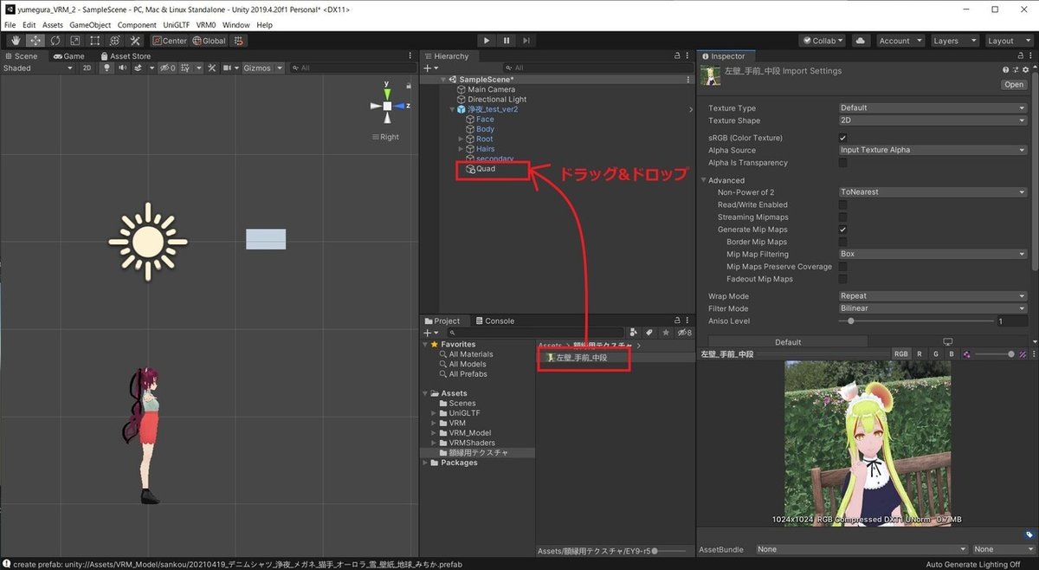Open Alpha Source dropdown
The width and height of the screenshot is (1039, 570).
click(933, 150)
